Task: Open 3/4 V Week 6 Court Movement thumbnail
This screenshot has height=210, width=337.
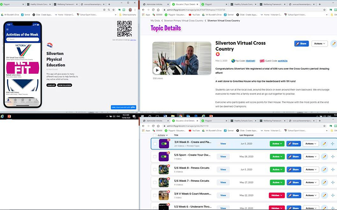Action: 163,195
